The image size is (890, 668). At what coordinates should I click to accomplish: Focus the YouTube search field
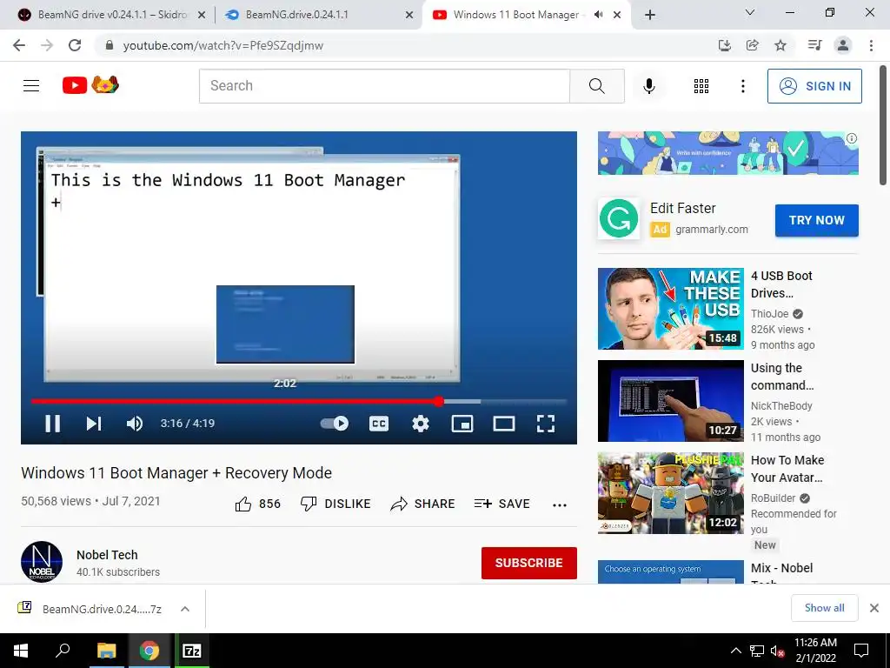(384, 86)
